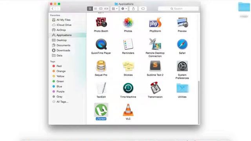Open the Photo Booth app icon
Viewport: 251px width, 141px height.
(101, 22)
